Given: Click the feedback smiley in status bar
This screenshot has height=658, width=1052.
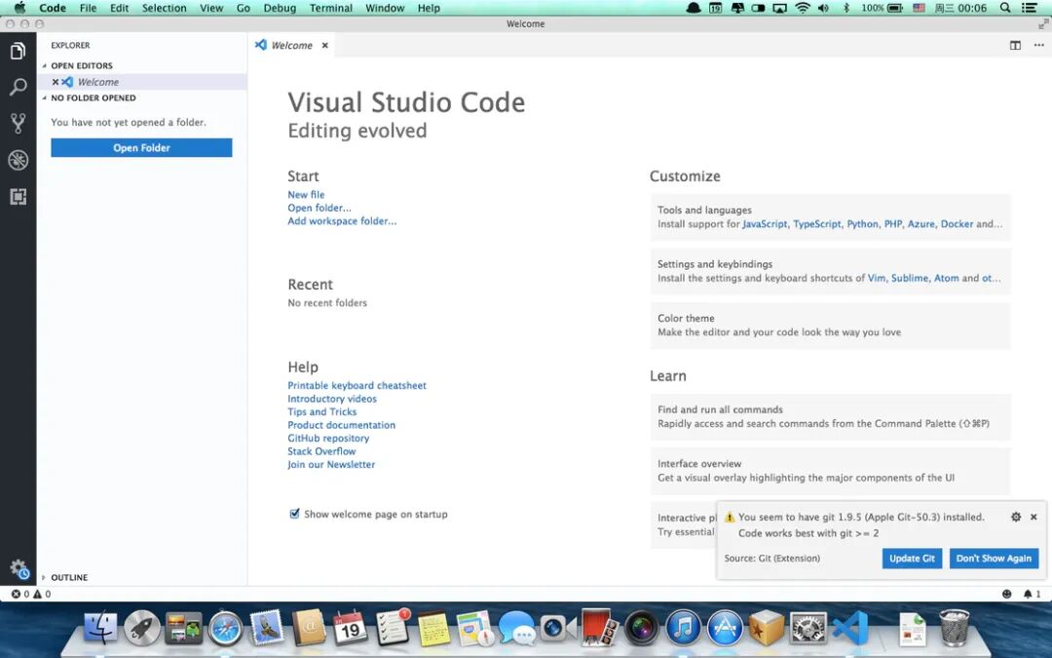Looking at the screenshot, I should pyautogui.click(x=1006, y=595).
